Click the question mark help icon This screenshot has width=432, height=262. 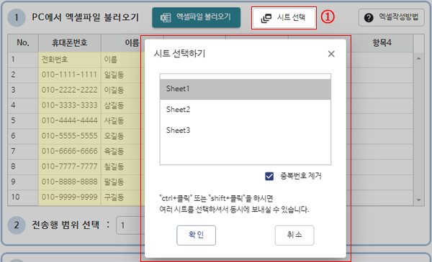(x=369, y=18)
